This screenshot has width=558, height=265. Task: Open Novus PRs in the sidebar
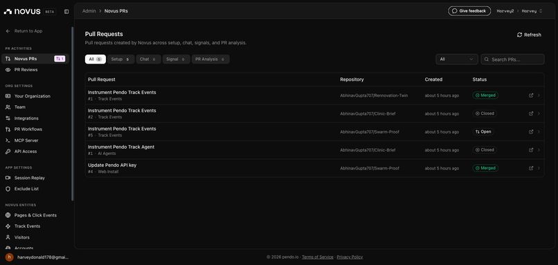click(35, 59)
